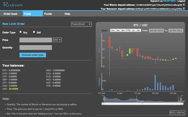The width and height of the screenshot is (188, 117).
Task: Click the navigator scrollbar right arrow
Action: click(x=182, y=104)
